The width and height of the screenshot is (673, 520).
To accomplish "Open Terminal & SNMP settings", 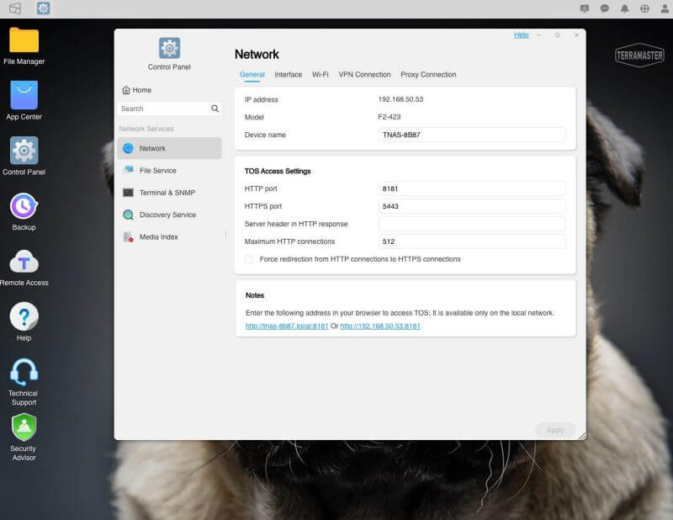I will point(170,193).
